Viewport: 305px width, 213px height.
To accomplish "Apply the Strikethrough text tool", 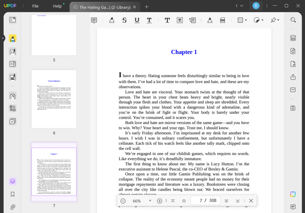I will [124, 20].
